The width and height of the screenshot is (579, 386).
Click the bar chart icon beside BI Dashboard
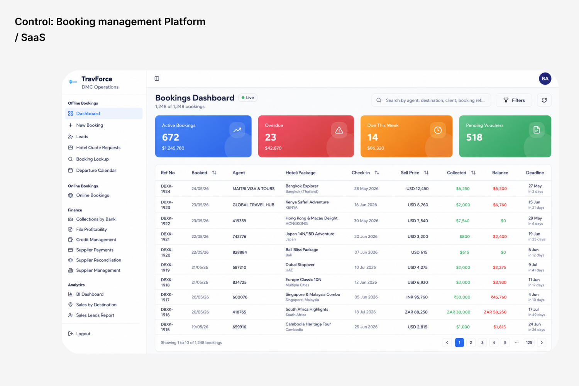(71, 294)
